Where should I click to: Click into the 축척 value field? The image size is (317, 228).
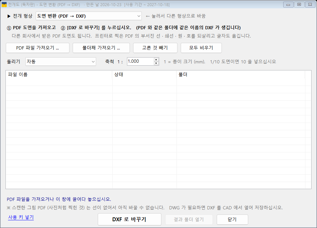tap(140, 61)
